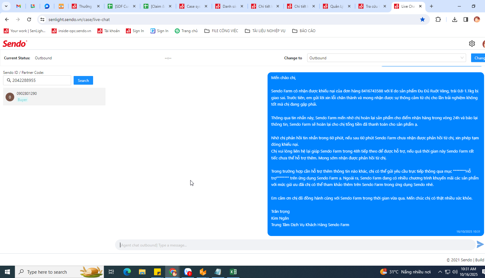Go forward in browser history
The image size is (485, 278).
[18, 19]
